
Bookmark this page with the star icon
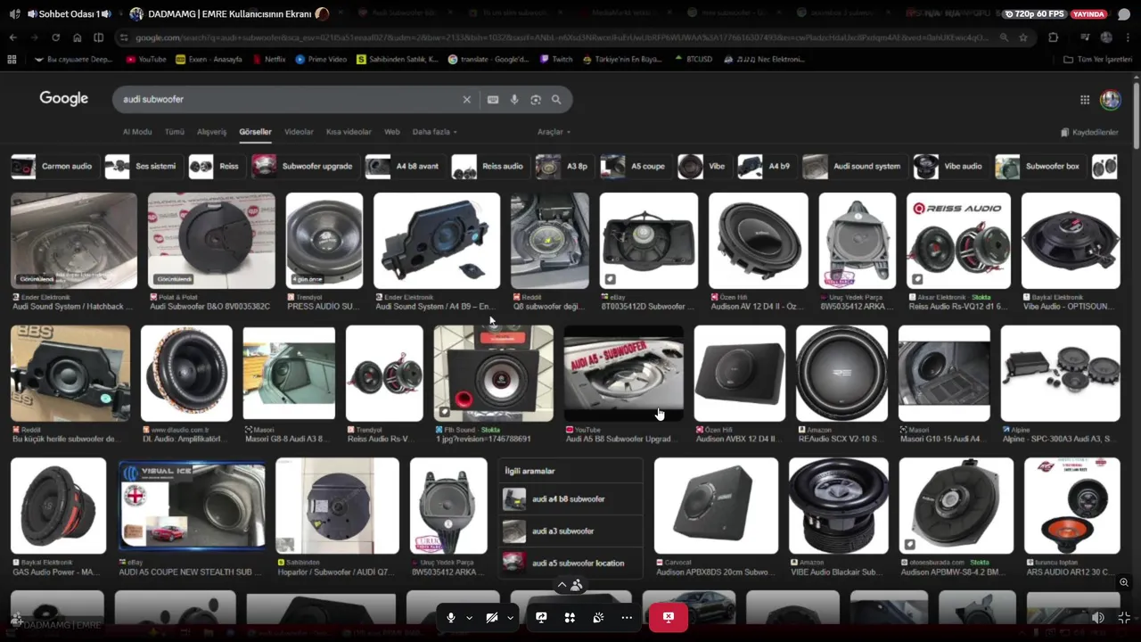pyautogui.click(x=1023, y=37)
